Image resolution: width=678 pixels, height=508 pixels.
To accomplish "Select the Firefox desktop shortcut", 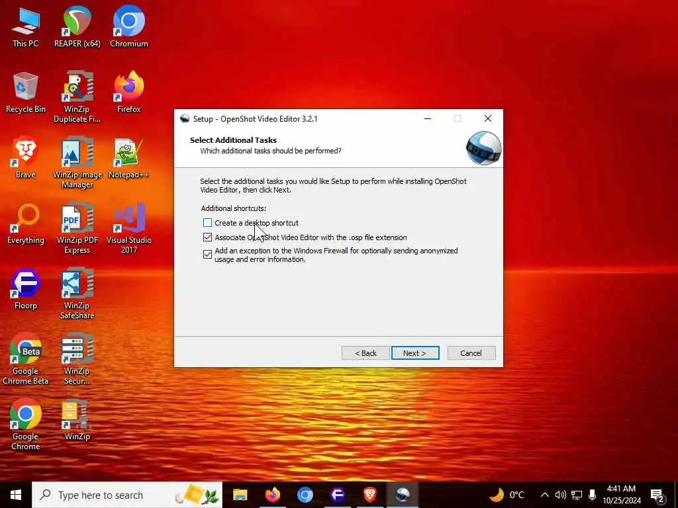I will (129, 93).
